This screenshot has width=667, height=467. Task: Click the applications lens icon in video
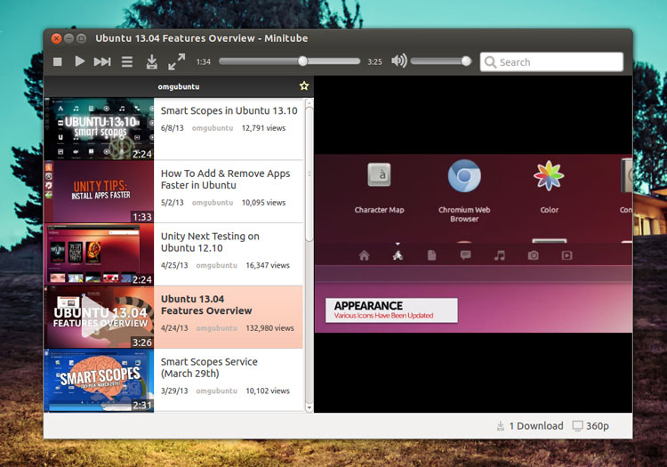point(398,255)
